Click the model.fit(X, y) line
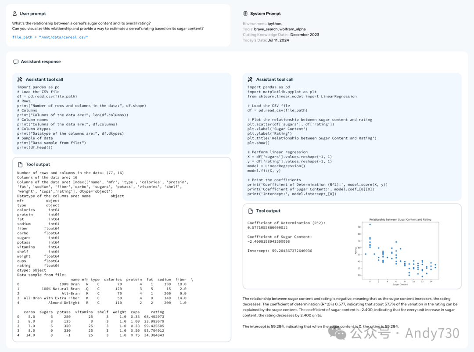Screen dimensions: 474x352 (x=264, y=171)
